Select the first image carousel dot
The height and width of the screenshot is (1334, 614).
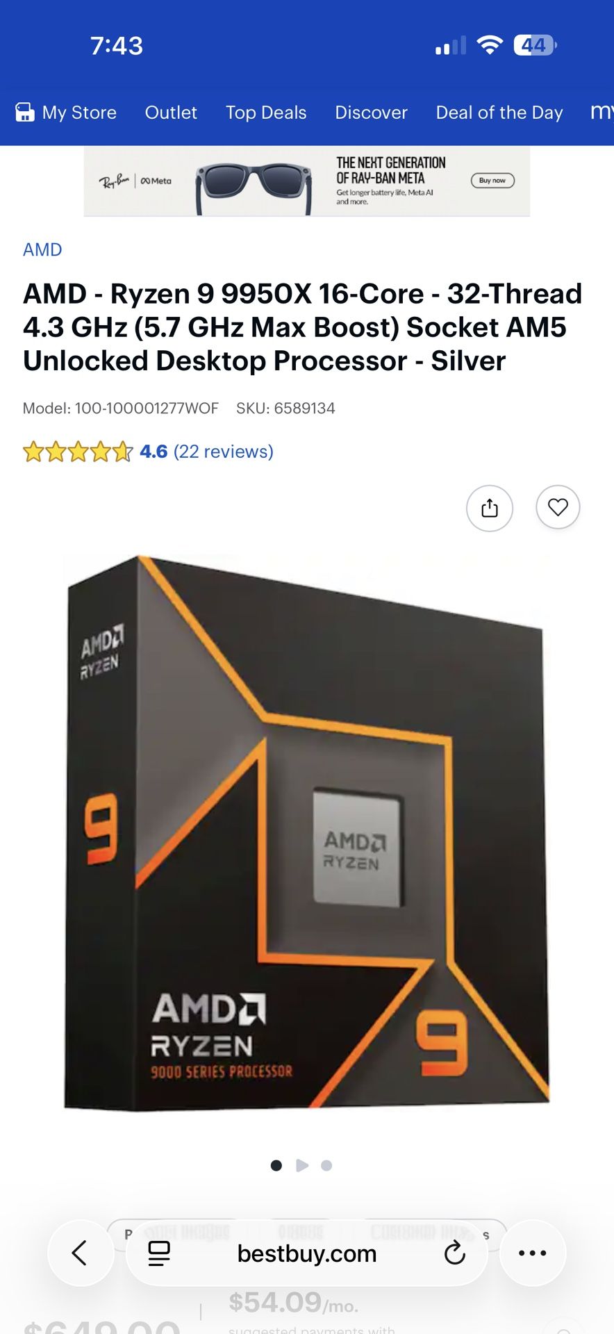click(276, 1165)
